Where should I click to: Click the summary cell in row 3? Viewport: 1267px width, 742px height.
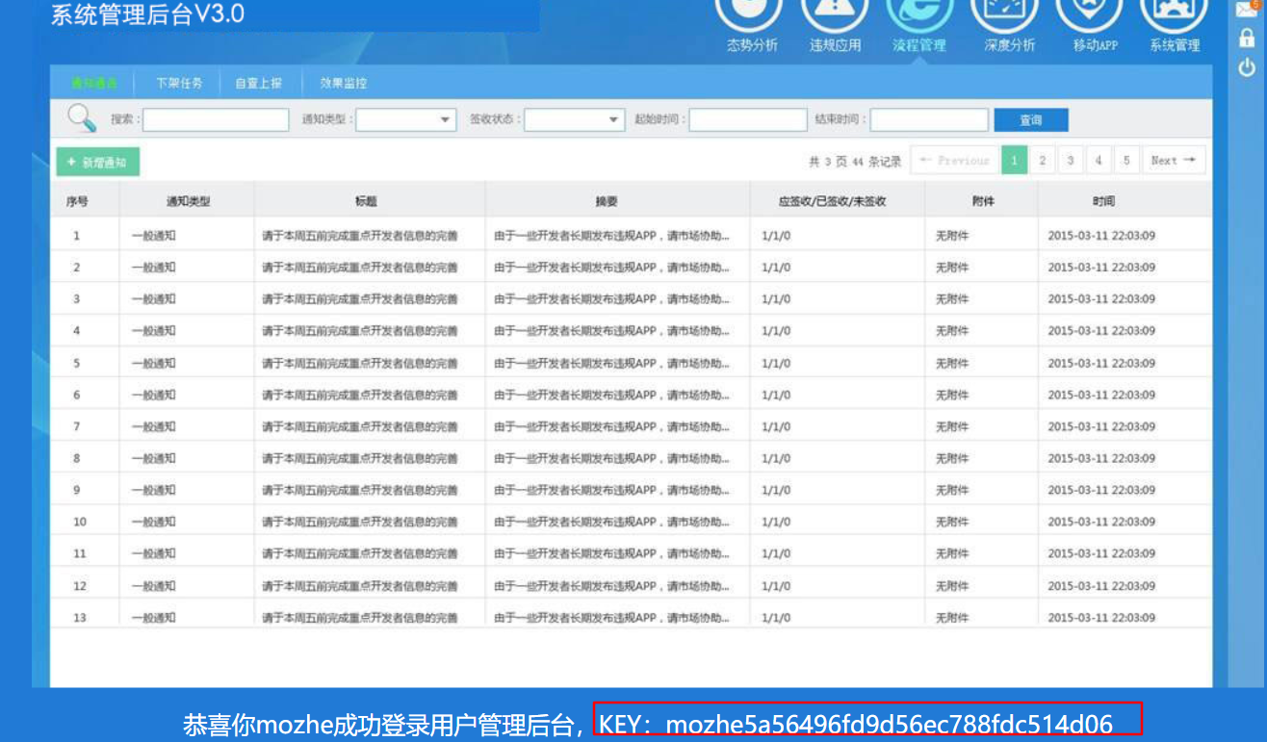click(611, 299)
